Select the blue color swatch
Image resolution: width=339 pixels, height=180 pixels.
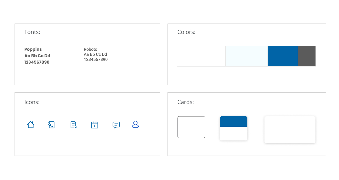[283, 56]
